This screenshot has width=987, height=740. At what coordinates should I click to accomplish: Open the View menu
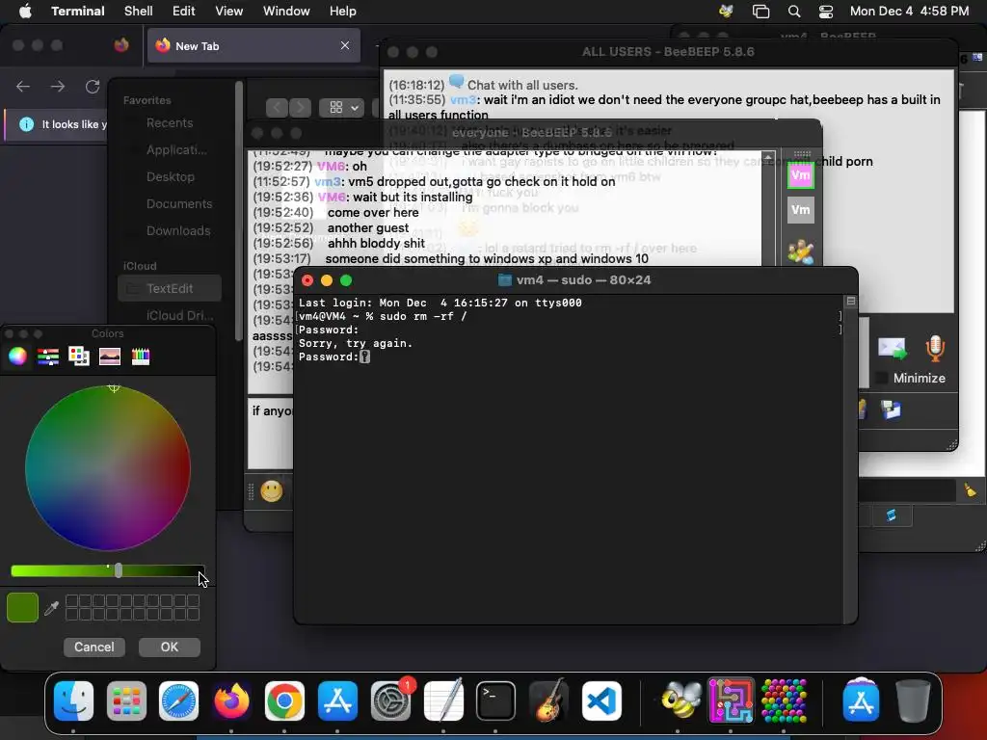(x=229, y=12)
